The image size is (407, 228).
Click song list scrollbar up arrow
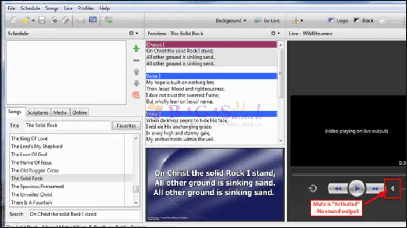click(x=136, y=138)
